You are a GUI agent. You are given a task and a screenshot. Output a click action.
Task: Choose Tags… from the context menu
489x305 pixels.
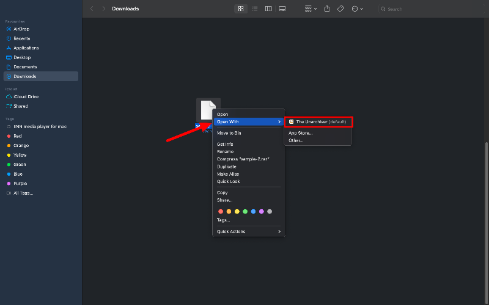tap(249, 220)
